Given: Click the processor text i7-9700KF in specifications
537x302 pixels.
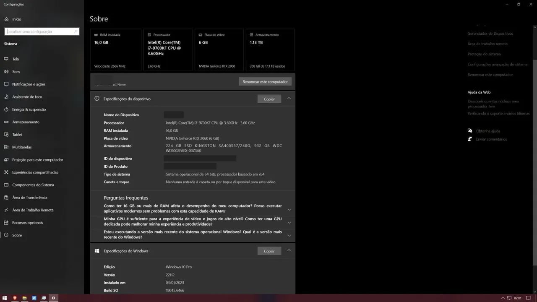Looking at the screenshot, I should pyautogui.click(x=210, y=123).
